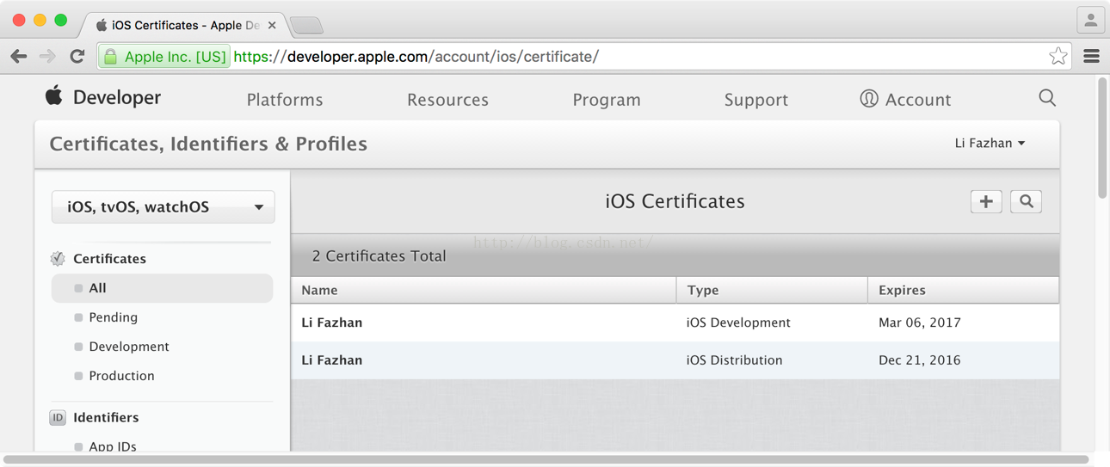The height and width of the screenshot is (467, 1110).
Task: Open the Support navigation item
Action: (756, 100)
